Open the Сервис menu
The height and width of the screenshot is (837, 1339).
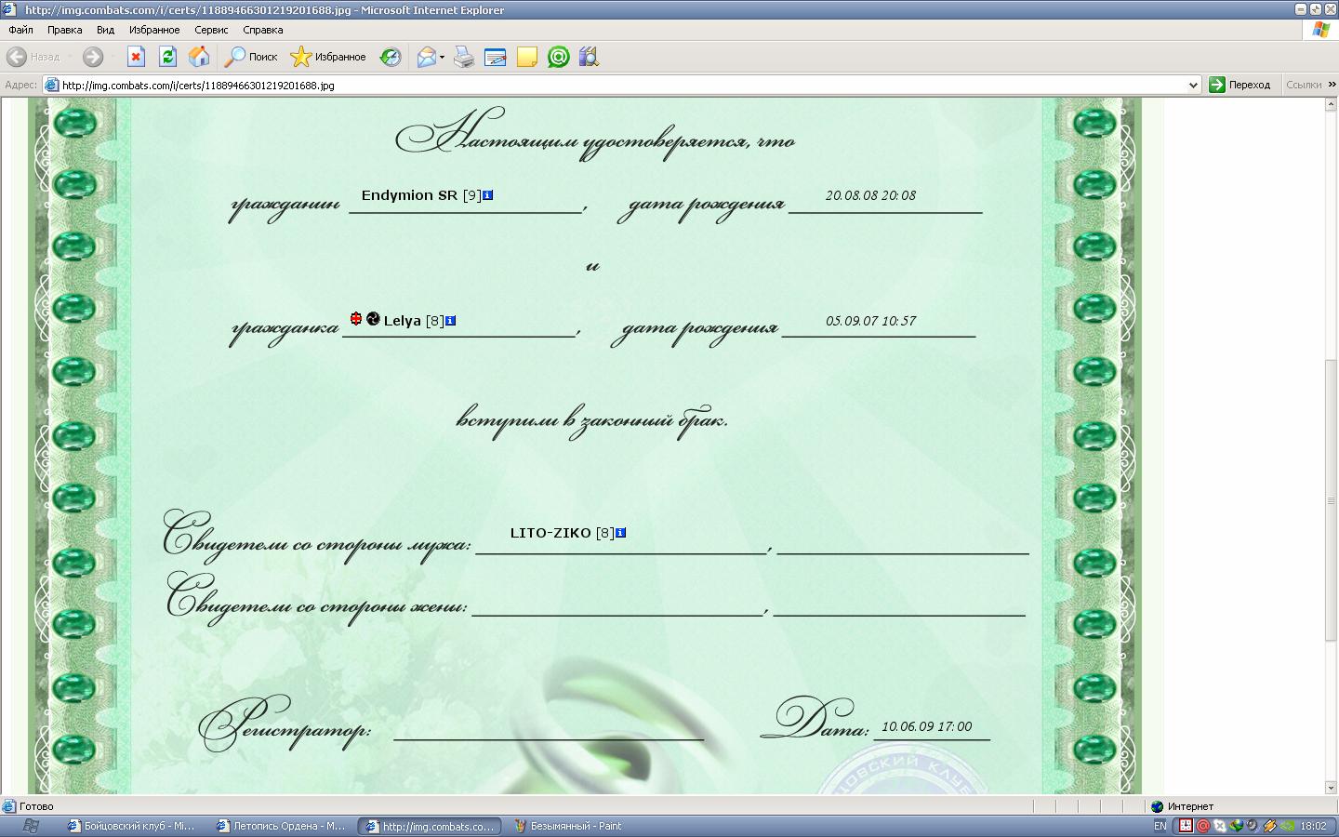pyautogui.click(x=211, y=30)
